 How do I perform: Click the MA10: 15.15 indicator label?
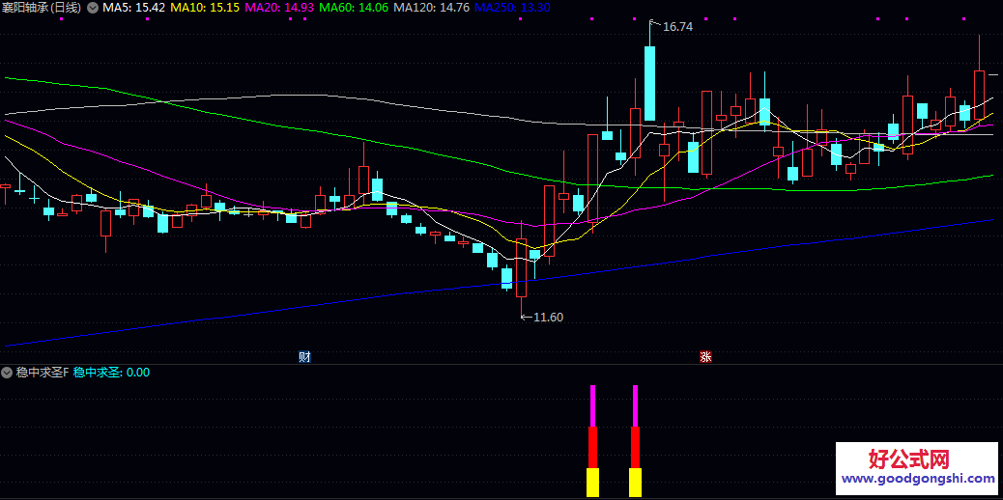(x=207, y=8)
